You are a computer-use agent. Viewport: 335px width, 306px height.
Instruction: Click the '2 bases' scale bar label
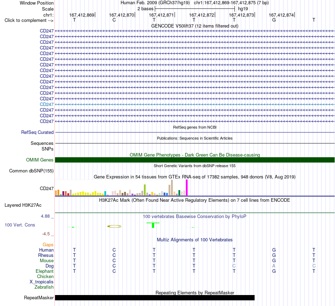pyautogui.click(x=145, y=9)
